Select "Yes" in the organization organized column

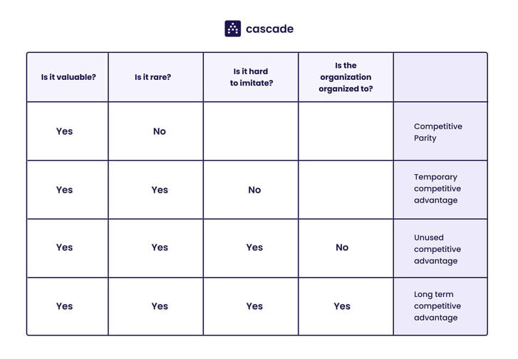tap(342, 306)
